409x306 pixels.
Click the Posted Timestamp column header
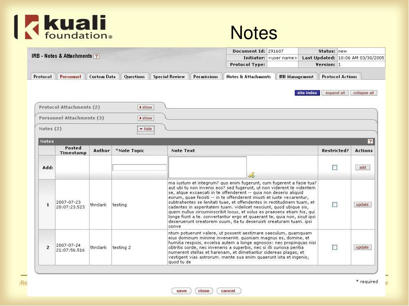point(73,150)
